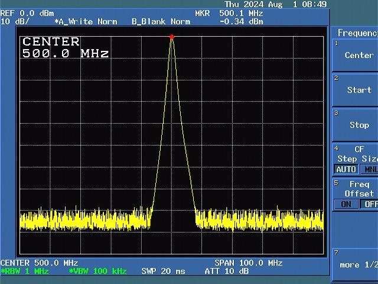Click the 10 dB/ scale readout

(x=15, y=21)
